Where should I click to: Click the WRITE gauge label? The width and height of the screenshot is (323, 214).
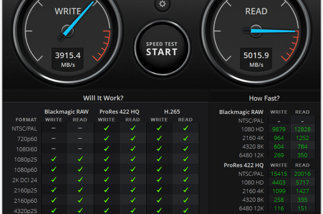point(68,11)
